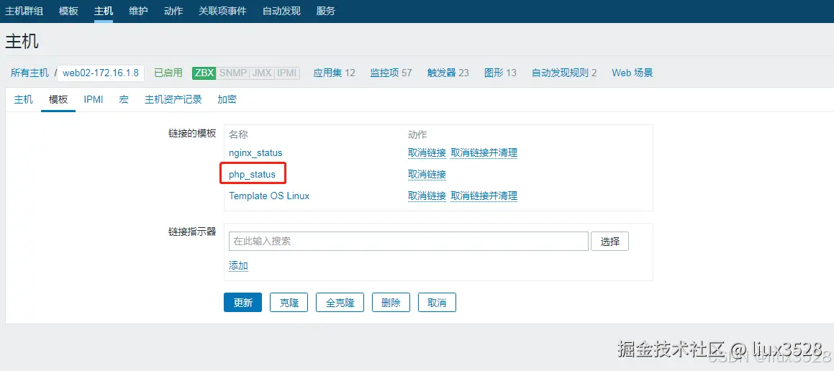The height and width of the screenshot is (371, 834).
Task: Open the nginx_status template link
Action: pos(255,153)
